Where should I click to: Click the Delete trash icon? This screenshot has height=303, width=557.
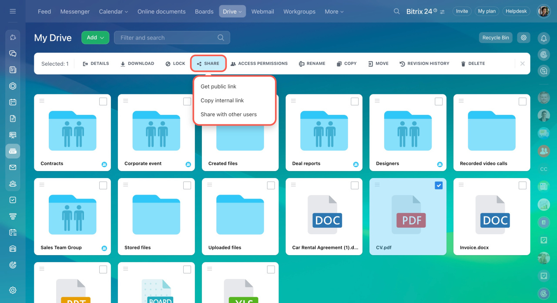coord(463,64)
